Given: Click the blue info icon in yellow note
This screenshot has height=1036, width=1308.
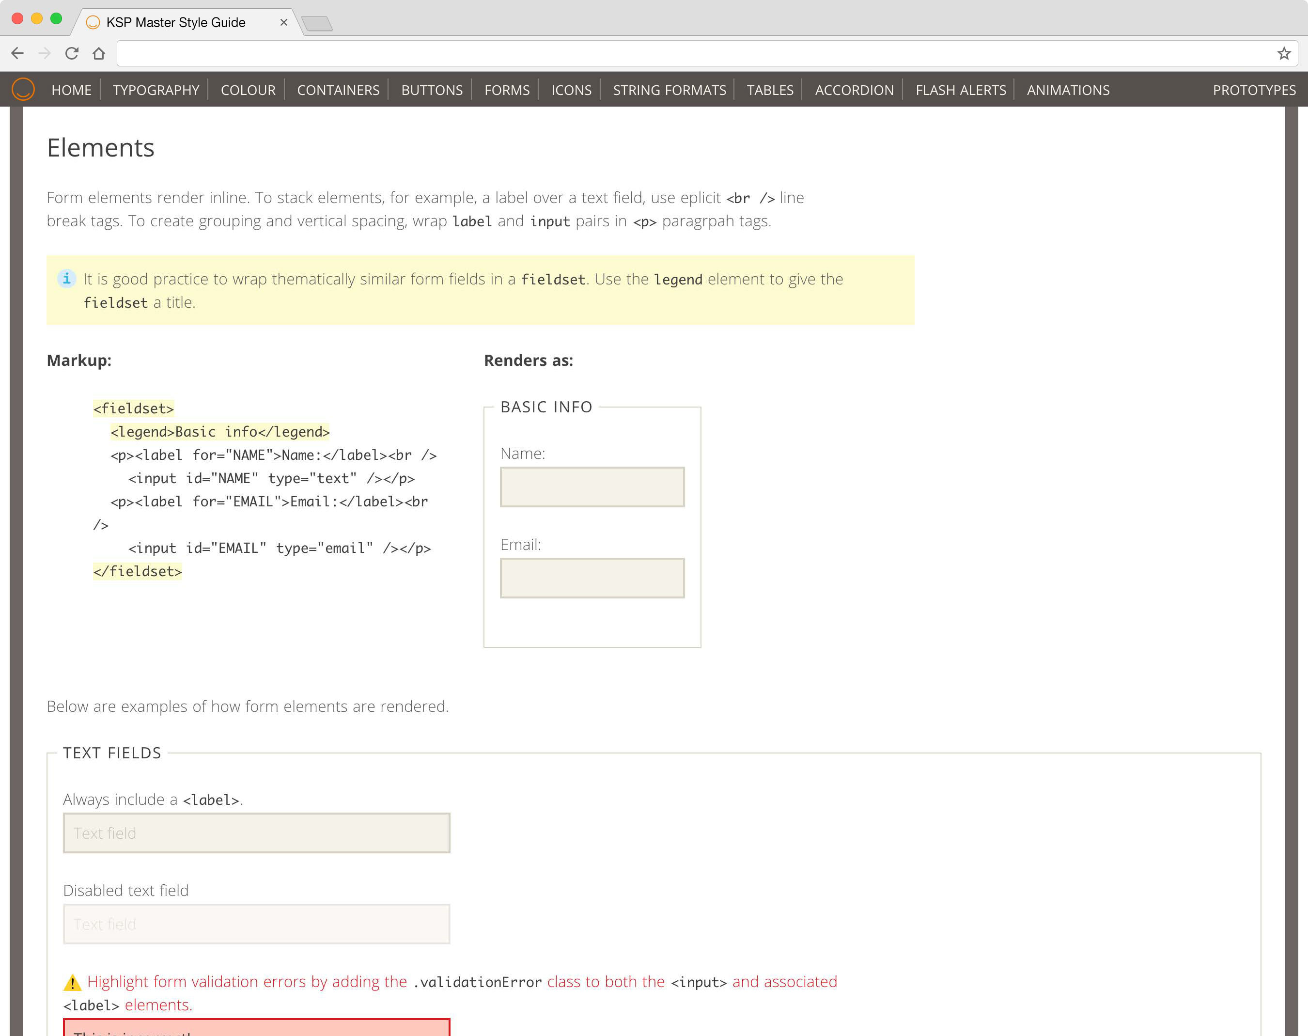Looking at the screenshot, I should pyautogui.click(x=66, y=279).
